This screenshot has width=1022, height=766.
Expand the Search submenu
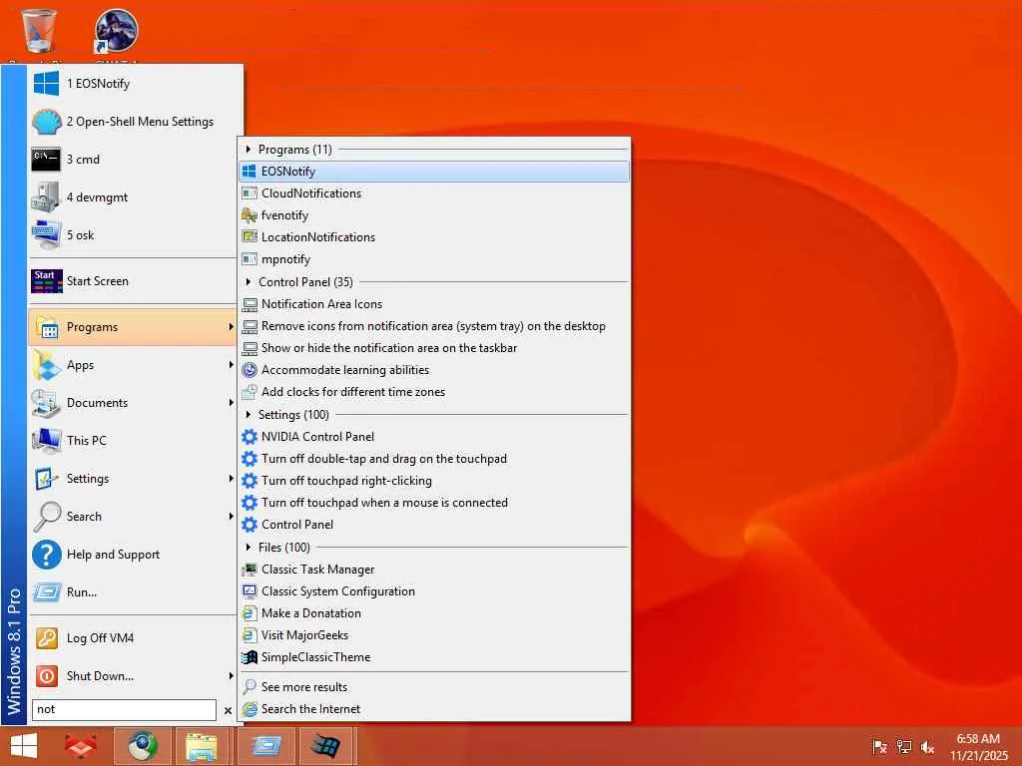point(231,516)
